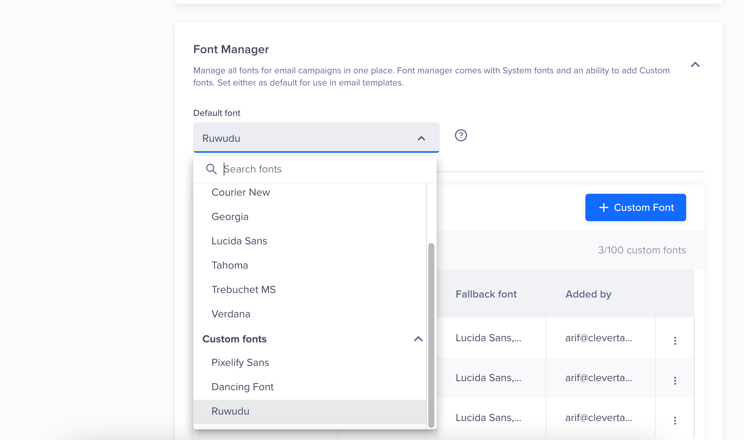Choose Lucida Sans in the dropdown list
744x440 pixels.
tap(310, 241)
